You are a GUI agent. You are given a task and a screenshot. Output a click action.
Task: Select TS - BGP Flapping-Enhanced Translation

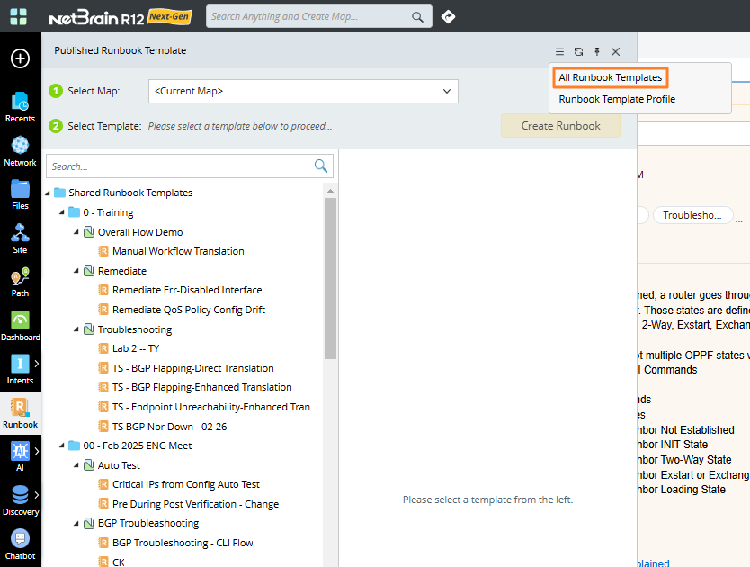[x=201, y=387]
